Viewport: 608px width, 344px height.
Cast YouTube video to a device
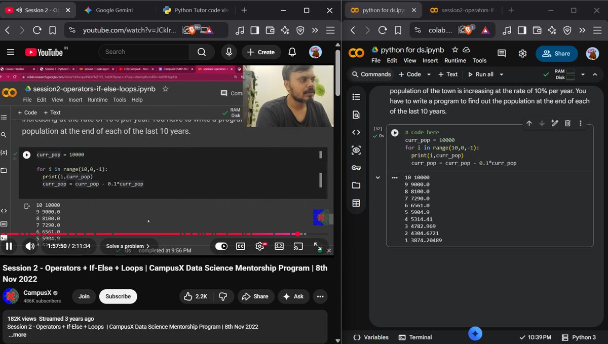click(298, 246)
